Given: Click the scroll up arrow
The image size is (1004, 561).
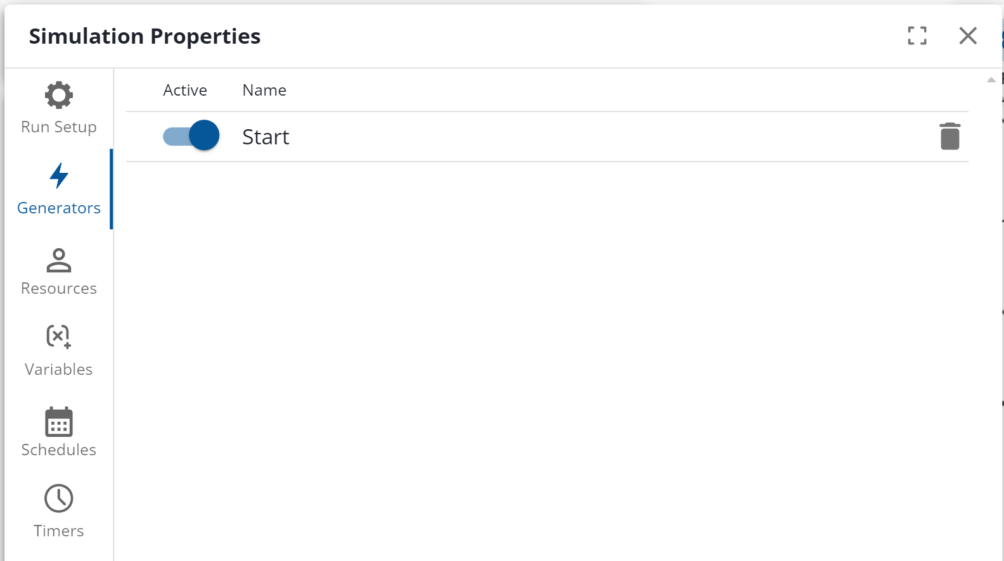Looking at the screenshot, I should (991, 80).
